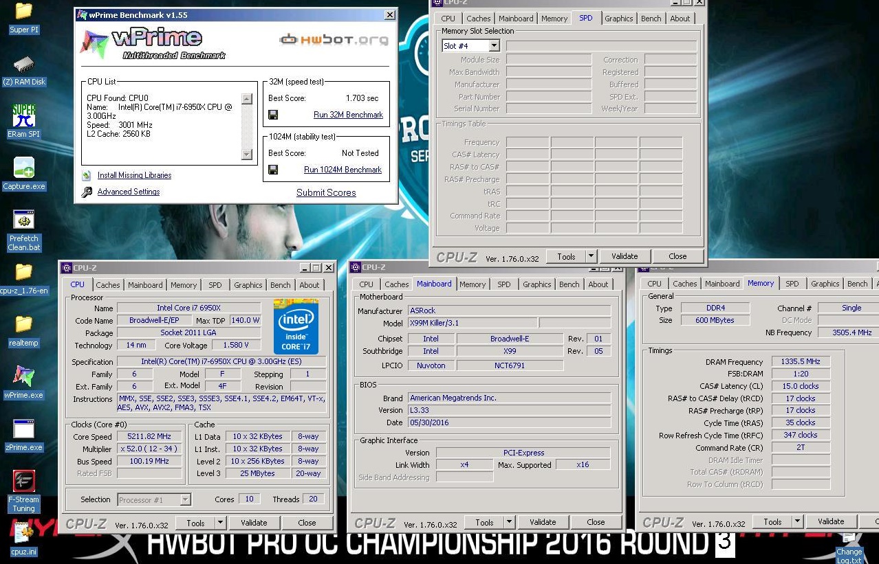Run 1024M Benchmark in wPrime
Screen dimensions: 879x564
pyautogui.click(x=343, y=170)
